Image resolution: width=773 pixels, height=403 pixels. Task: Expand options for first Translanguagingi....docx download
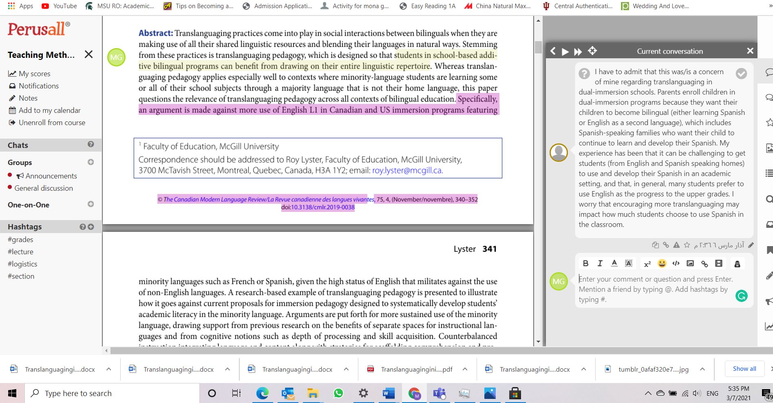point(108,369)
